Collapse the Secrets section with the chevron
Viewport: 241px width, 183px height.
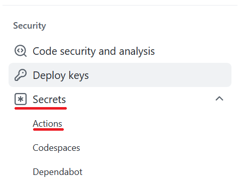[219, 99]
